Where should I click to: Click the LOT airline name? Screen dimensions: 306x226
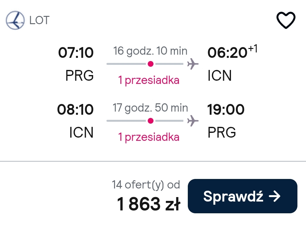[39, 20]
